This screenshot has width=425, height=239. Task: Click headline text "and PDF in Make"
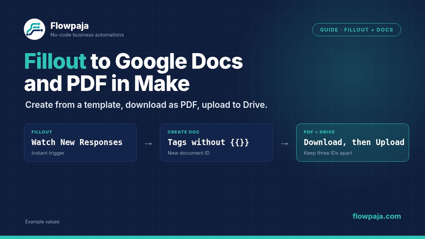click(x=107, y=84)
